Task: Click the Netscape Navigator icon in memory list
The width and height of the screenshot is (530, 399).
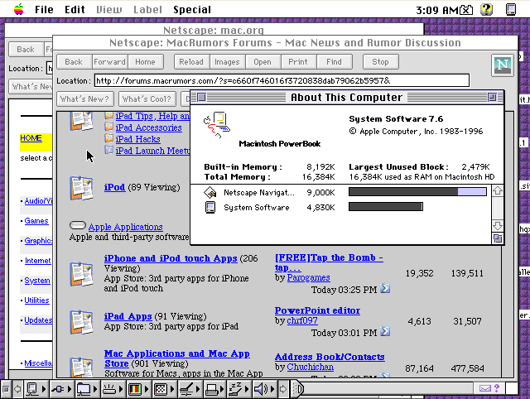Action: tap(210, 193)
